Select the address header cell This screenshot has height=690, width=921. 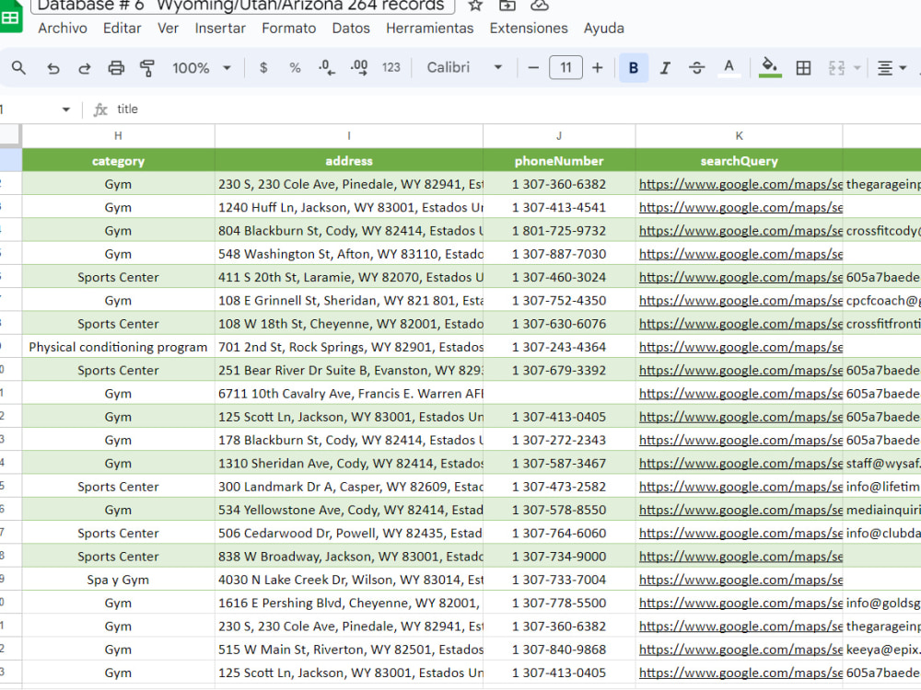pyautogui.click(x=349, y=161)
